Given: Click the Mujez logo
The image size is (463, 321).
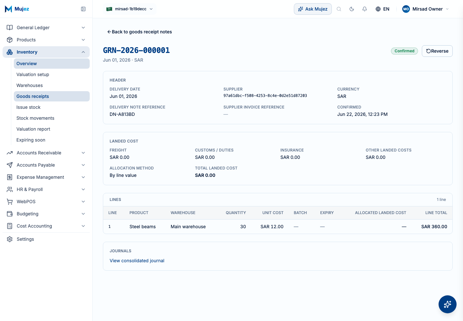Looking at the screenshot, I should click(x=17, y=9).
